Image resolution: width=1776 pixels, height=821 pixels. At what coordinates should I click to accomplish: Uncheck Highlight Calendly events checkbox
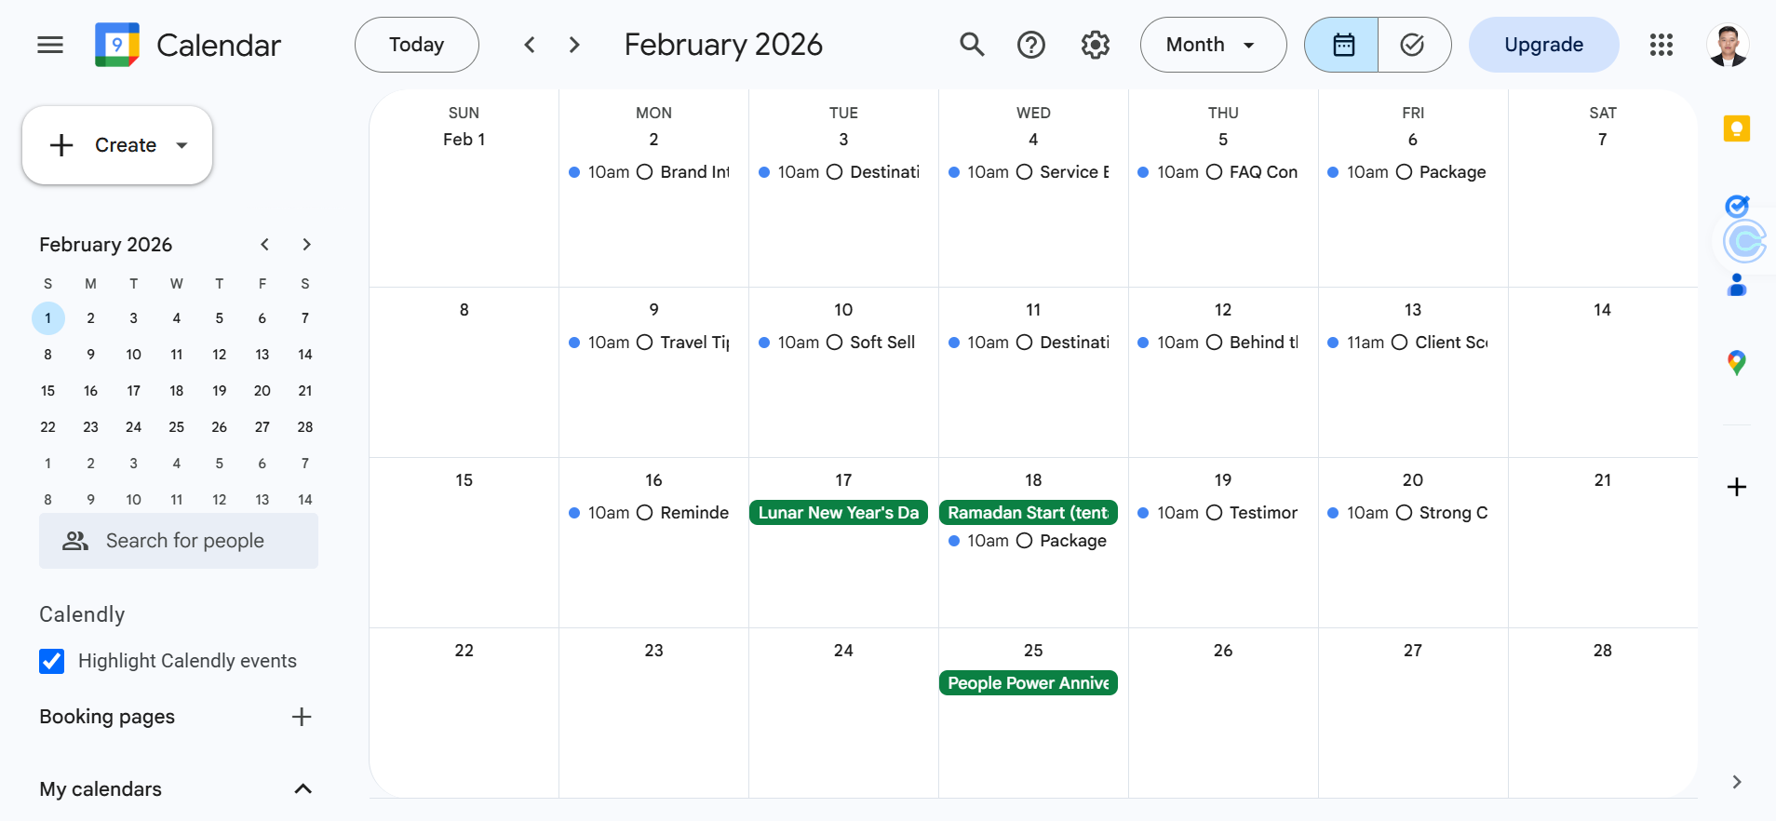(52, 661)
